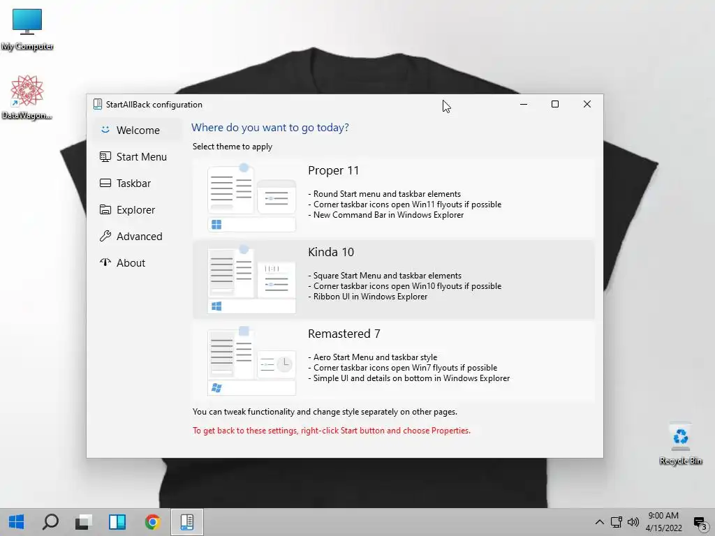The height and width of the screenshot is (536, 715).
Task: Maximize the StartAllBack configuration window
Action: click(555, 105)
